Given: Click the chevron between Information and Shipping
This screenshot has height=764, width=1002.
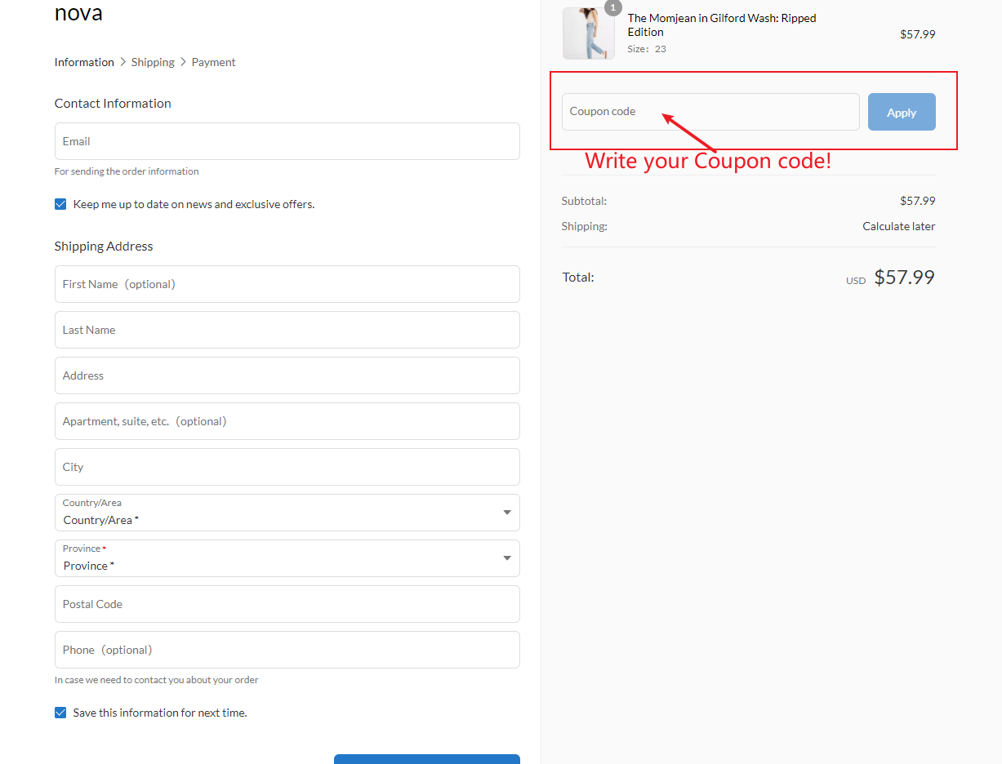Looking at the screenshot, I should [123, 62].
